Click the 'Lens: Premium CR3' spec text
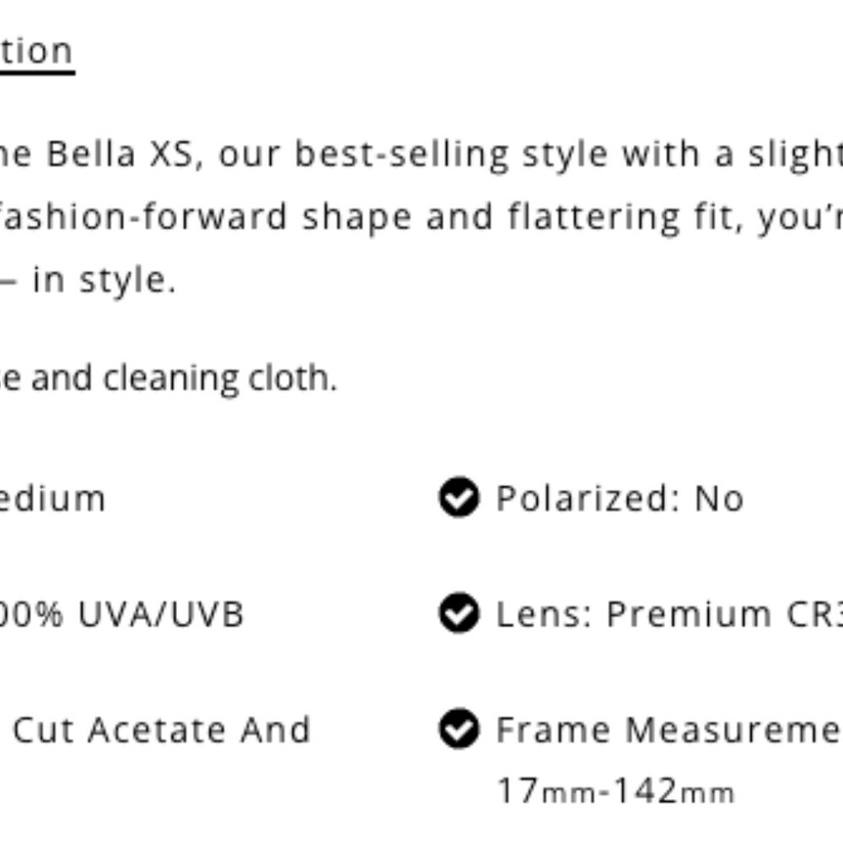The width and height of the screenshot is (843, 843). point(668,614)
